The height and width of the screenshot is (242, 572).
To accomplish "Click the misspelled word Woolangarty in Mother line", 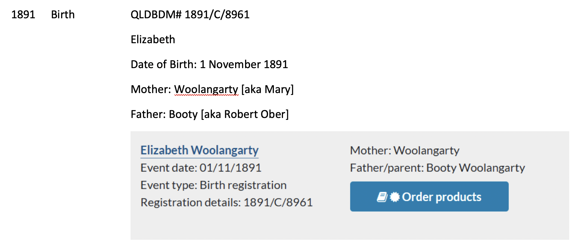I will (x=206, y=90).
